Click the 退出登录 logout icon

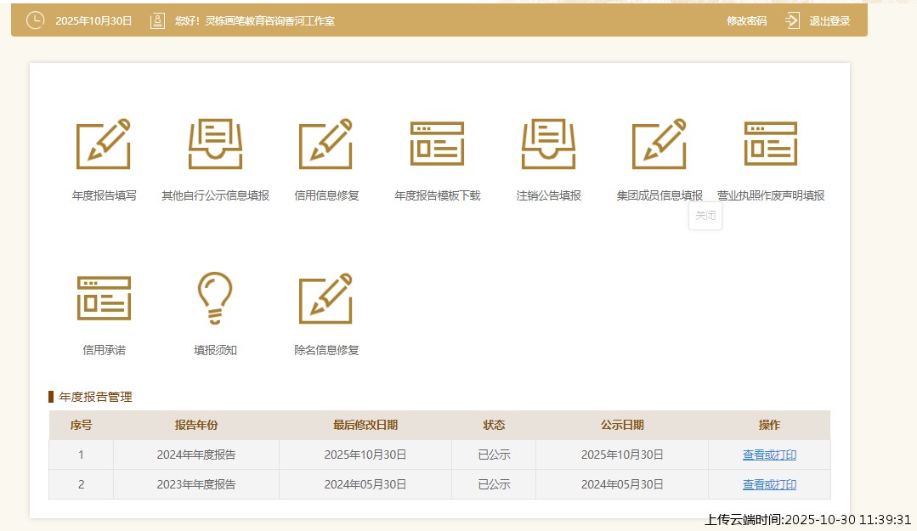coord(792,20)
